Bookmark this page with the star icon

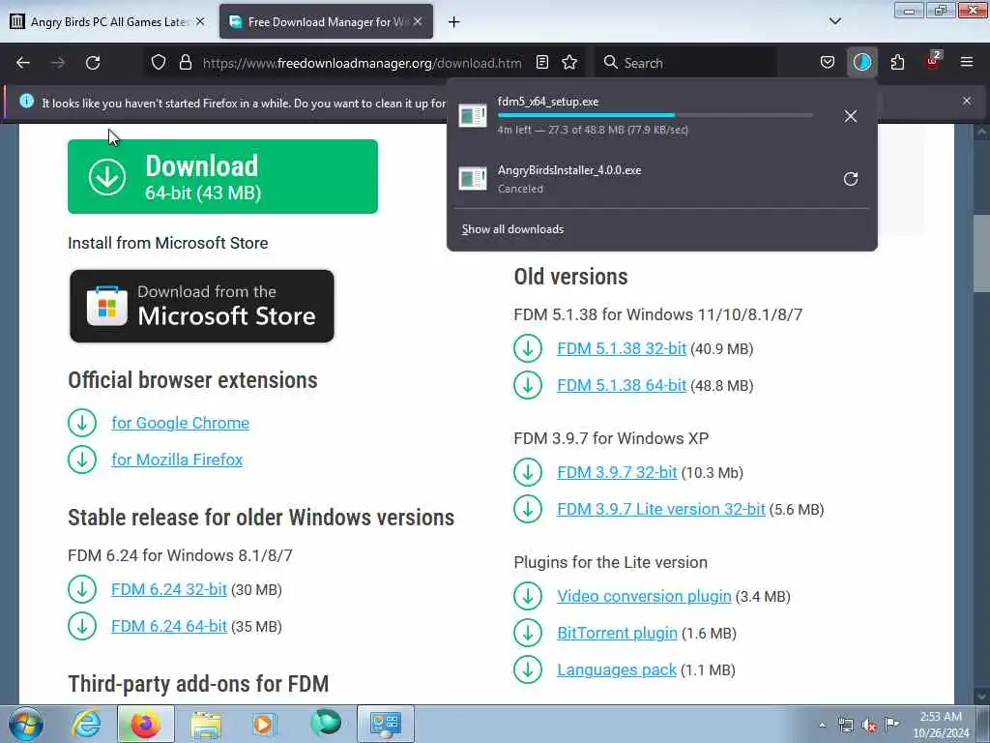(x=569, y=63)
